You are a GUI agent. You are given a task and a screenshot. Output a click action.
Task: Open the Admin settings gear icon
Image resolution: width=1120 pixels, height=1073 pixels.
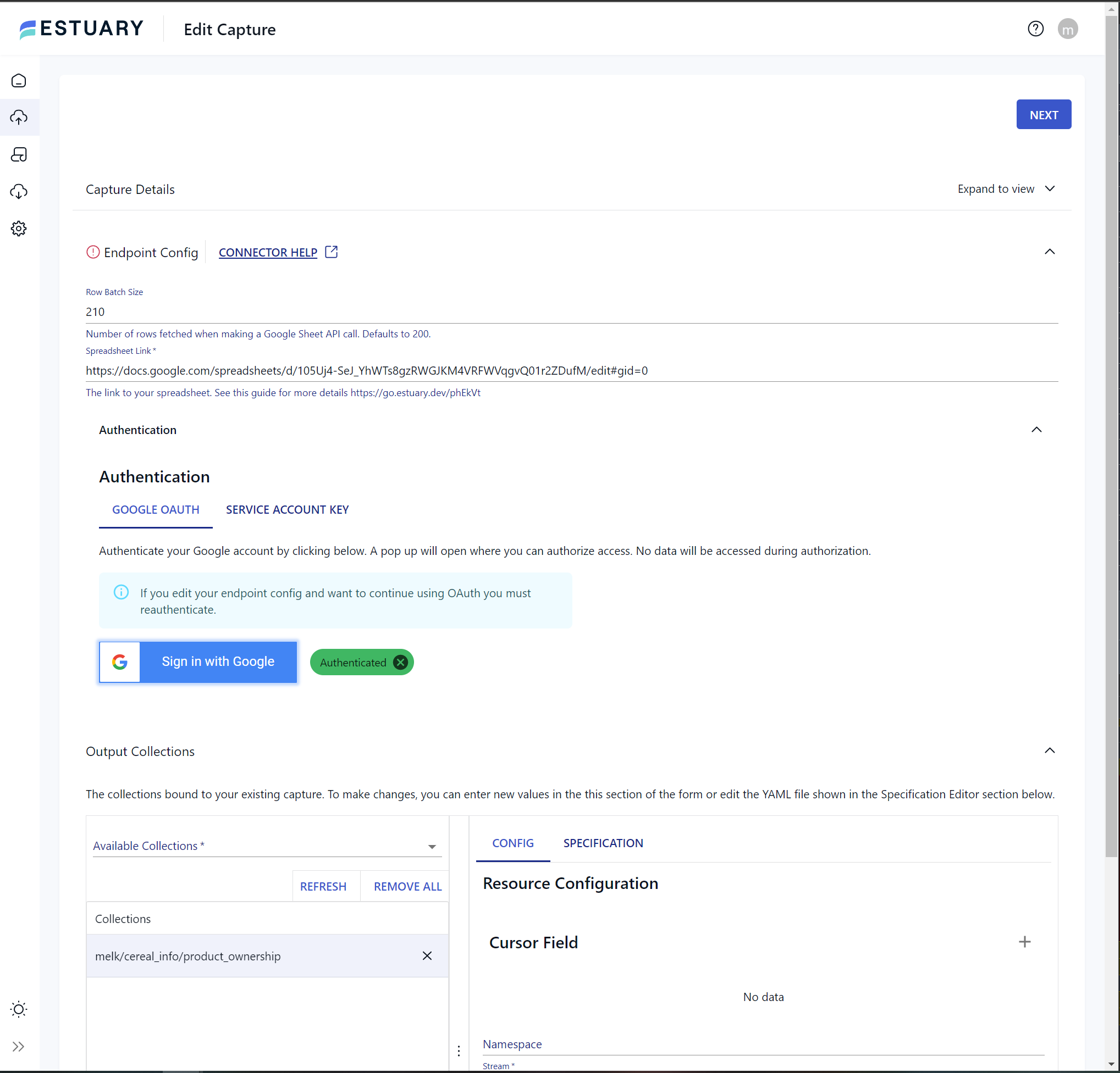pyautogui.click(x=19, y=229)
